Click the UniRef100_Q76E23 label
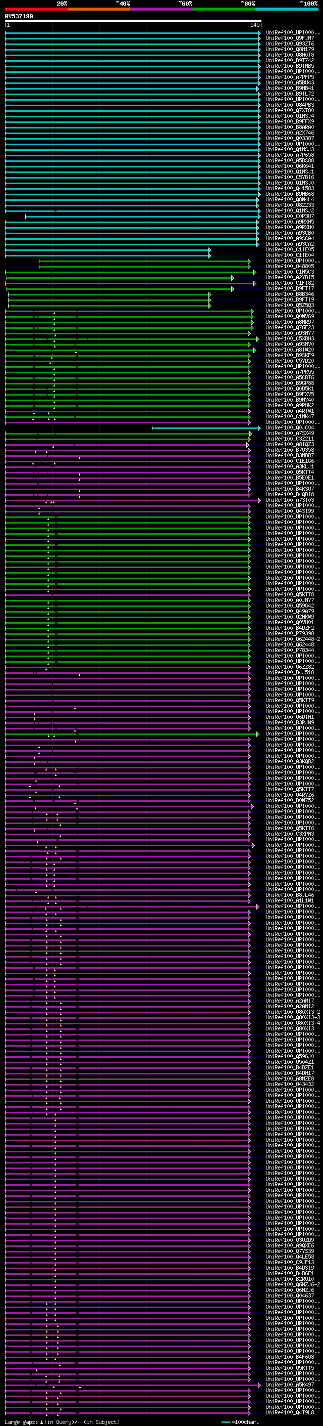 coord(290,327)
